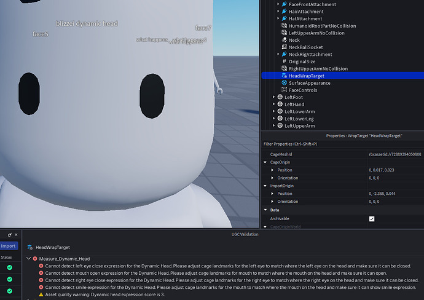Image resolution: width=424 pixels, height=300 pixels.
Task: Select the OriginalSize tree row
Action: [x=343, y=61]
